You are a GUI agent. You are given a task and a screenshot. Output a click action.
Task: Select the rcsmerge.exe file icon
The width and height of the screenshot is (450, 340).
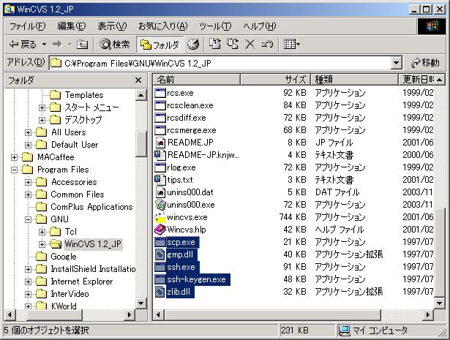160,130
